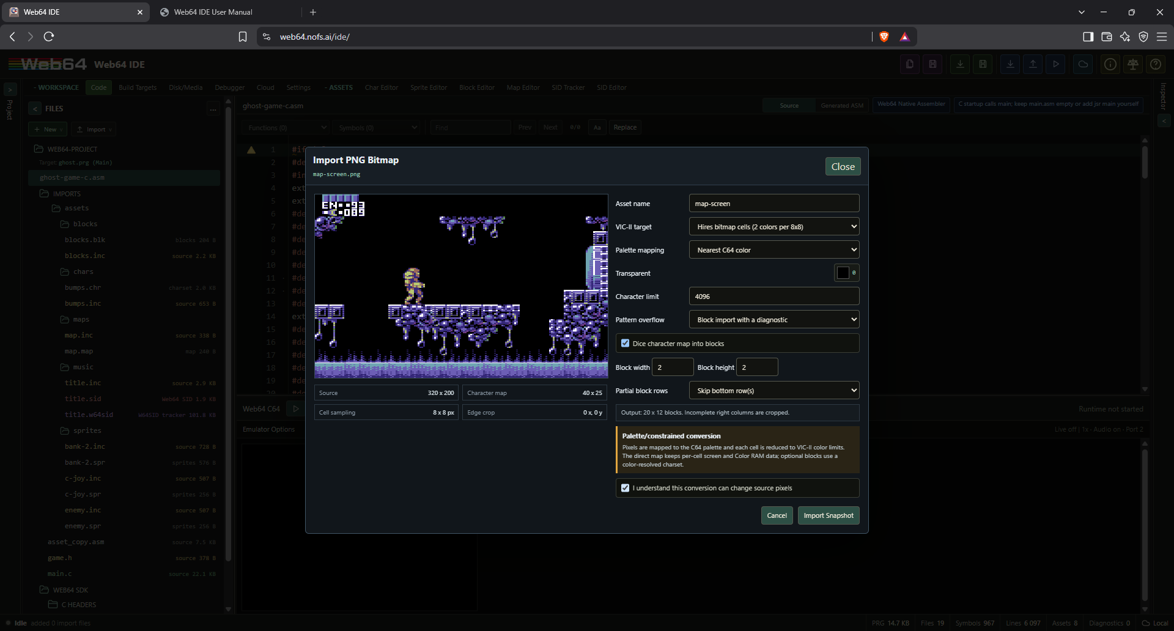
Task: Switch to the Debugger tab
Action: [x=229, y=87]
